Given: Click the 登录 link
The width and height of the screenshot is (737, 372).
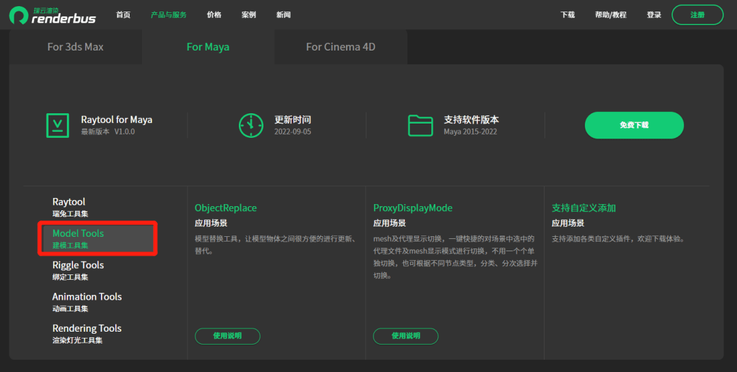Looking at the screenshot, I should tap(654, 15).
